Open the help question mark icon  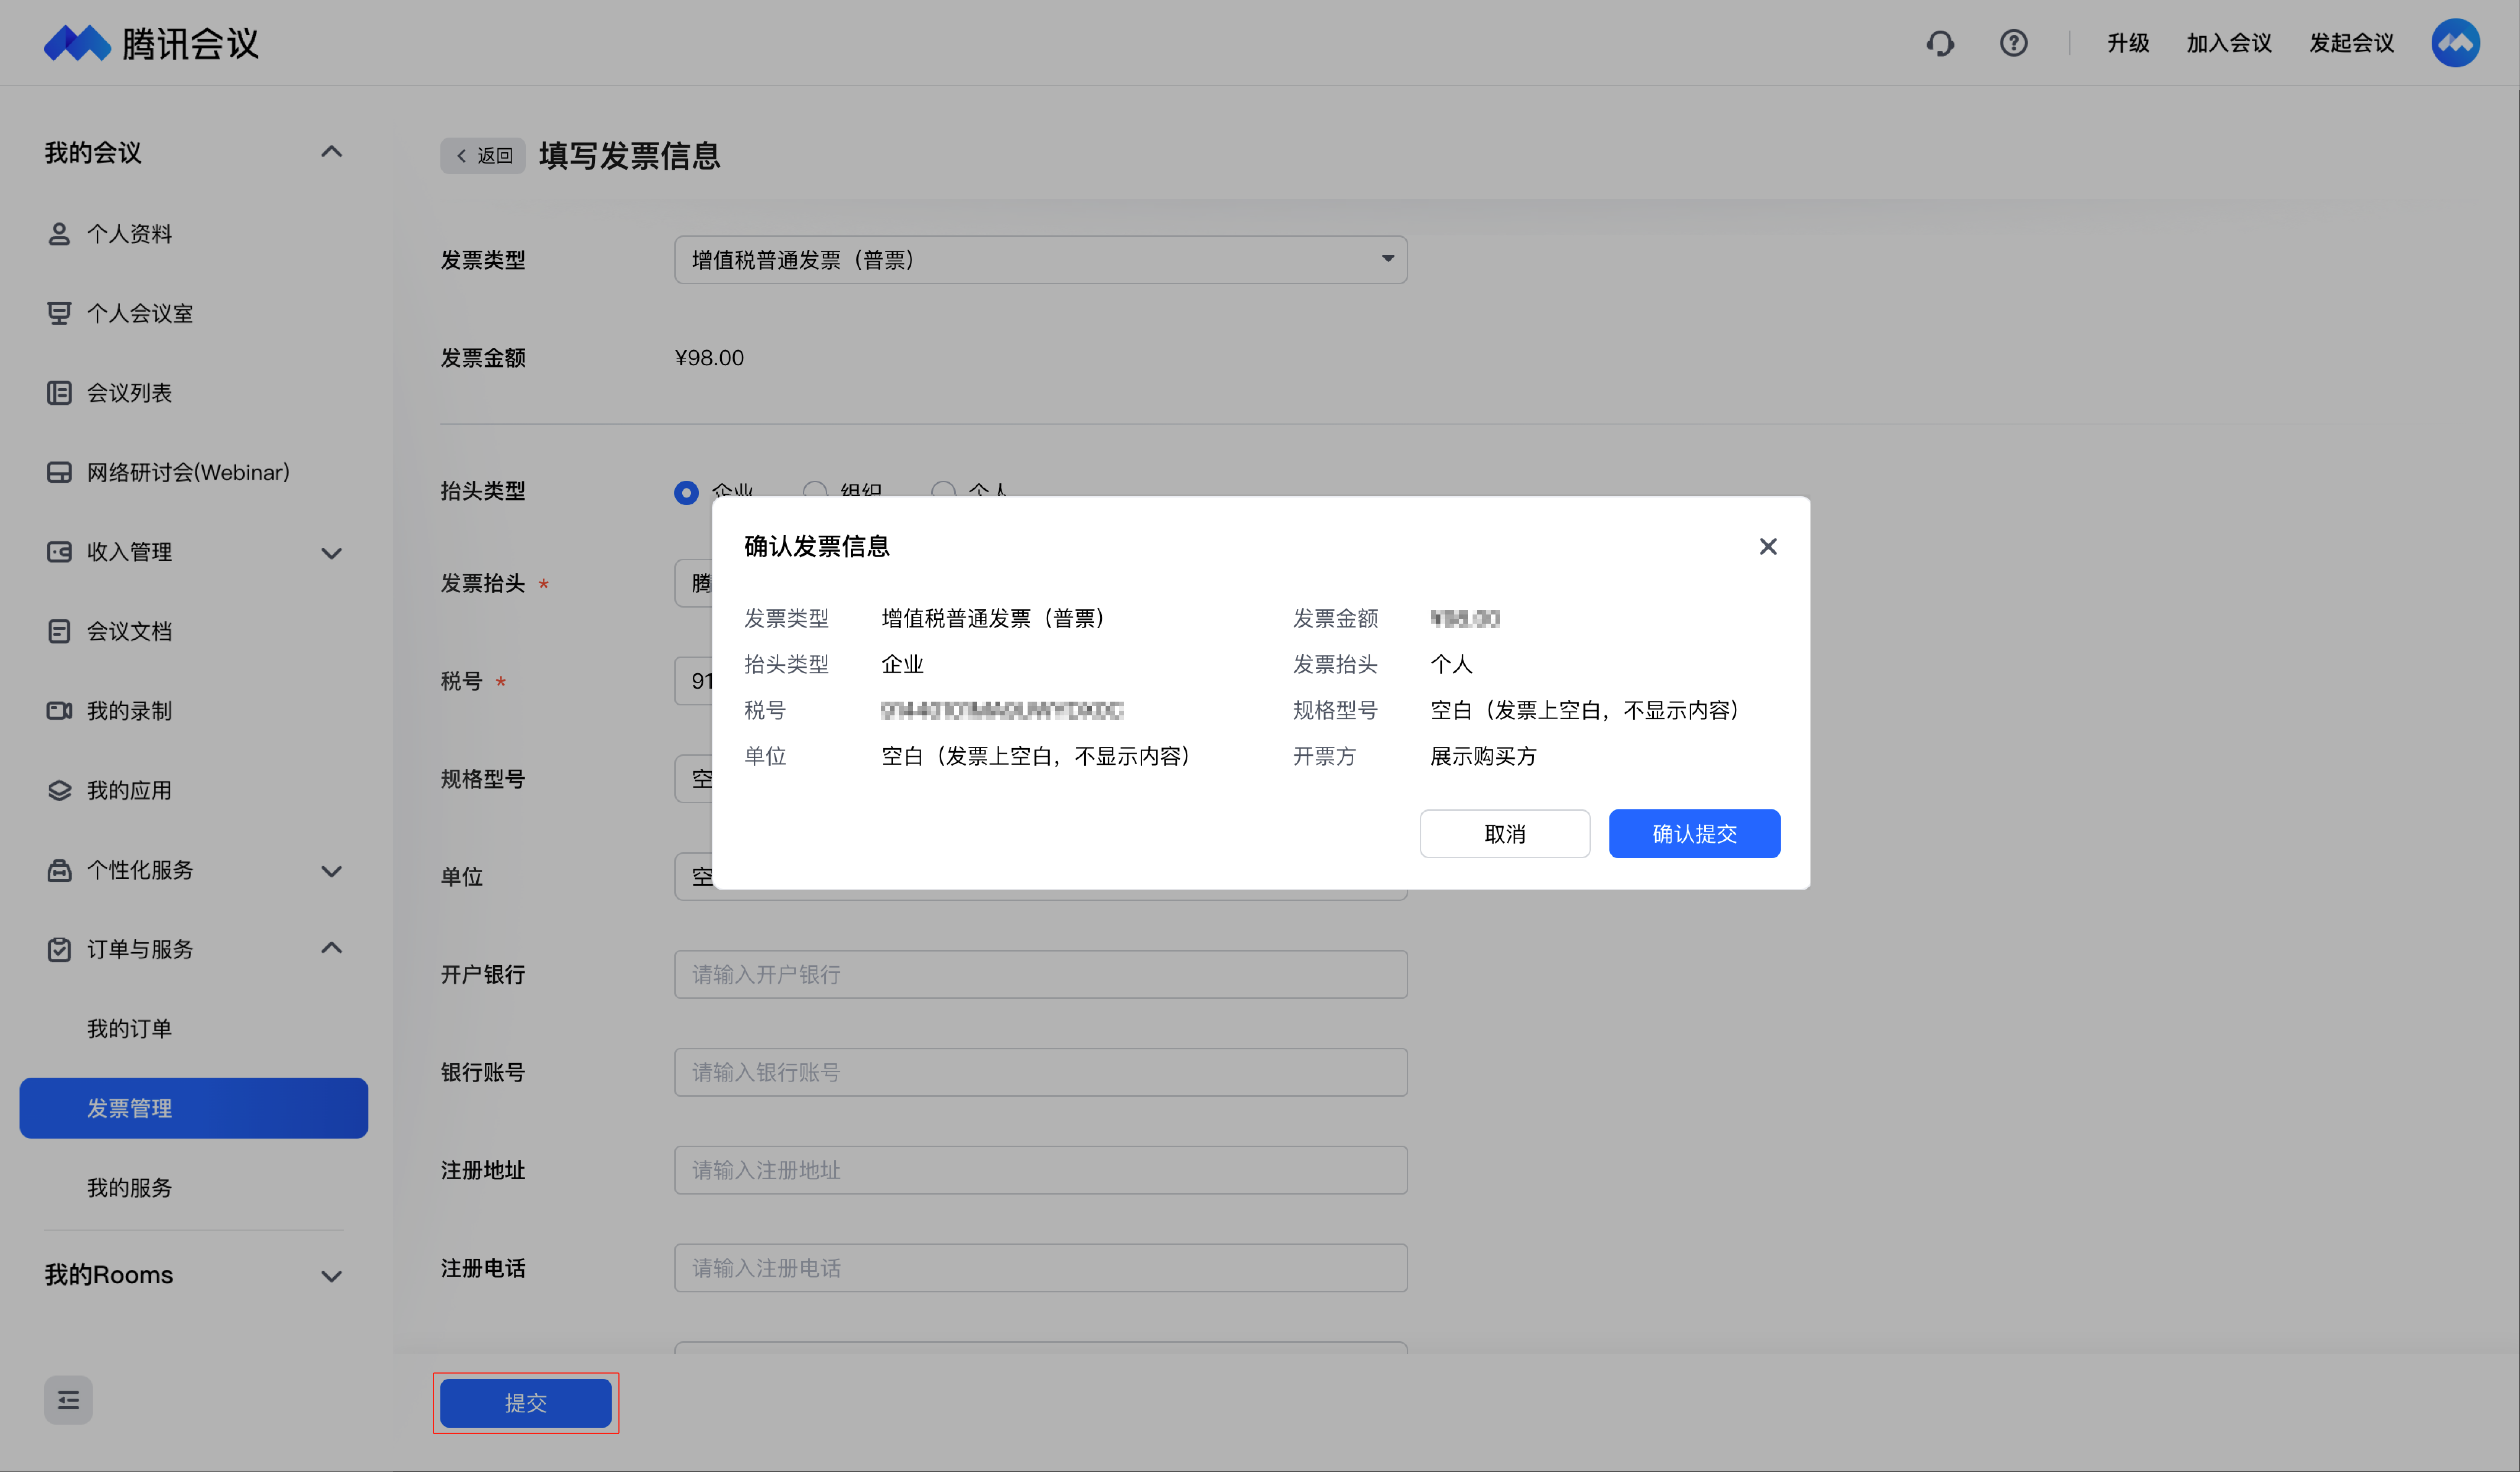[x=2013, y=43]
